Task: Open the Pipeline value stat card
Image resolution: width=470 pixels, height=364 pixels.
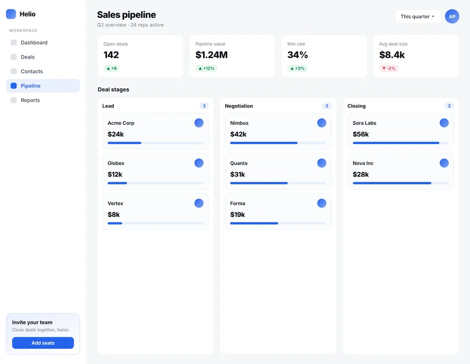Action: click(x=232, y=56)
